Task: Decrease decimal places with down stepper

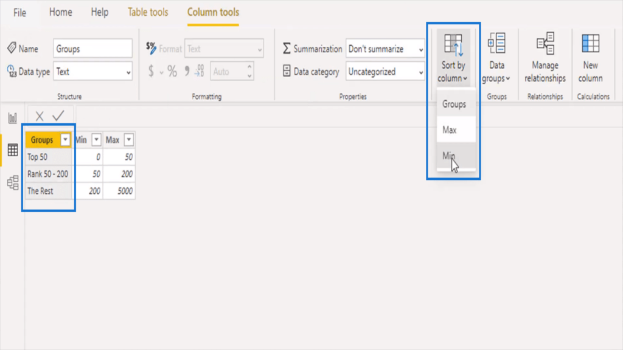Action: (x=249, y=76)
